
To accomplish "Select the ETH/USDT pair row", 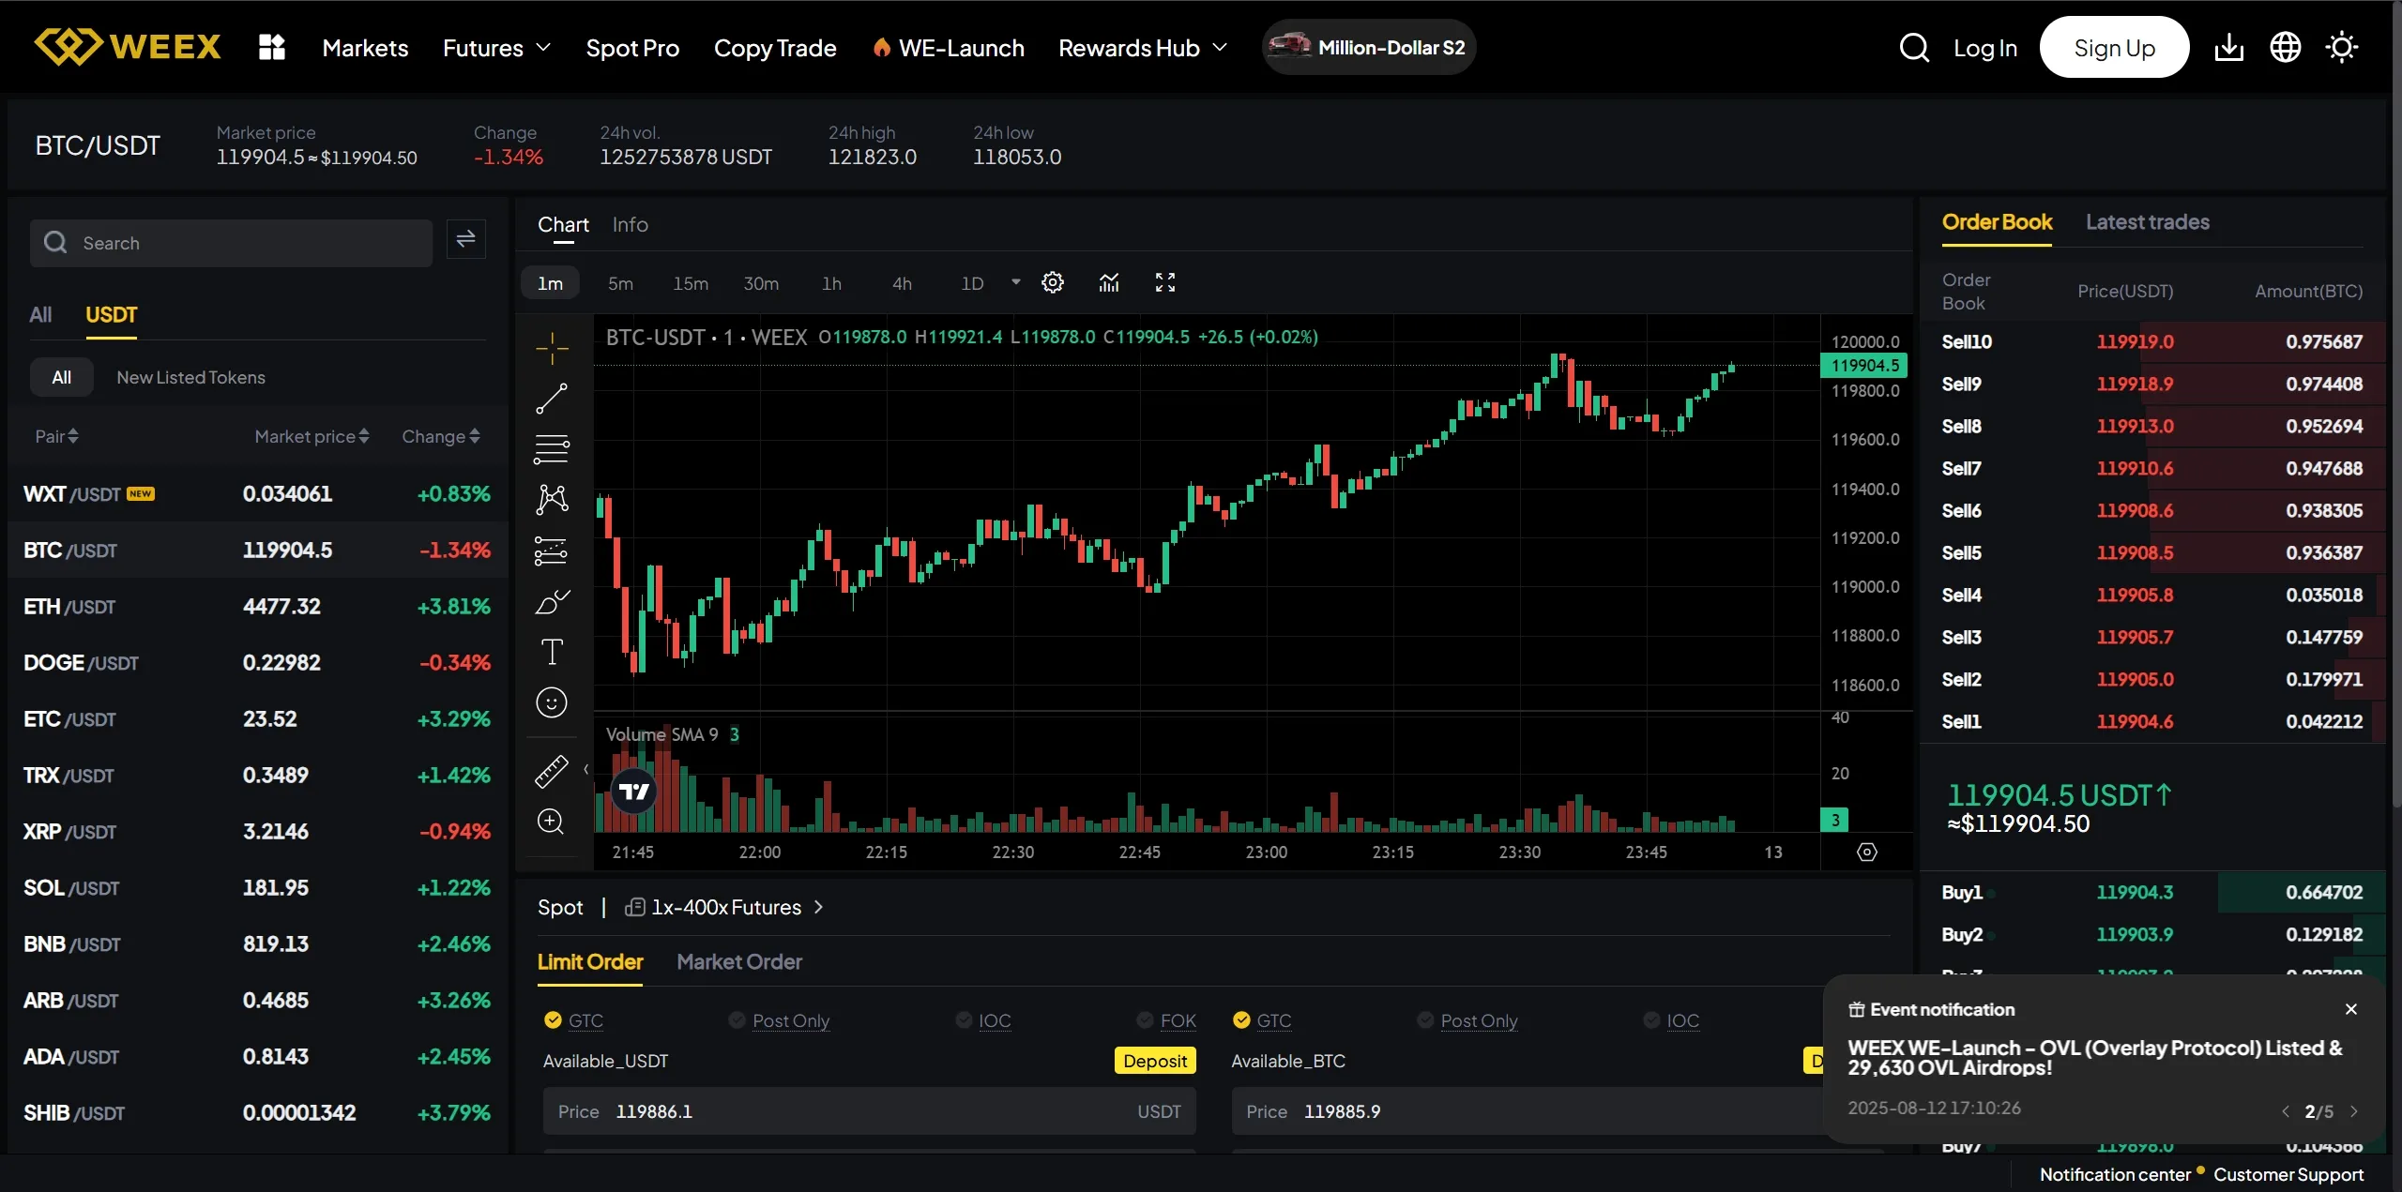I will [257, 606].
